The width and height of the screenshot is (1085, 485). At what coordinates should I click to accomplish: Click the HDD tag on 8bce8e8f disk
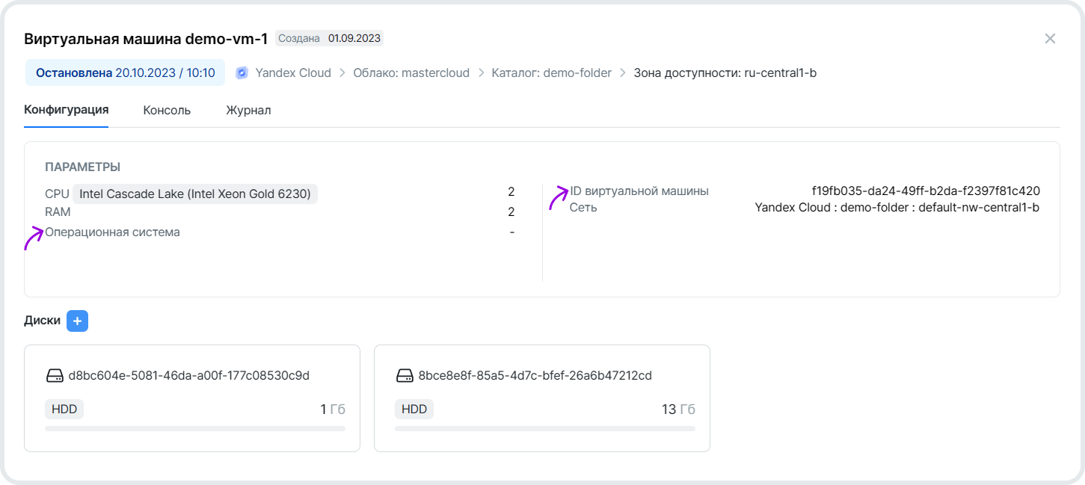coord(414,410)
